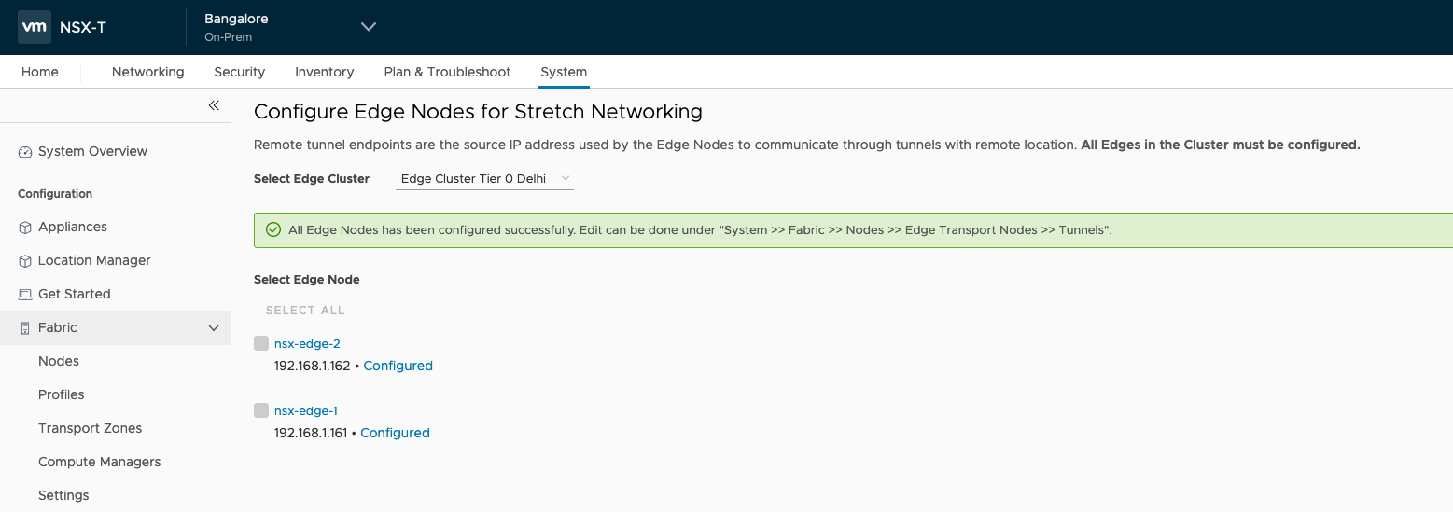The height and width of the screenshot is (512, 1453).
Task: Open Transport Zones in the sidebar
Action: (90, 428)
